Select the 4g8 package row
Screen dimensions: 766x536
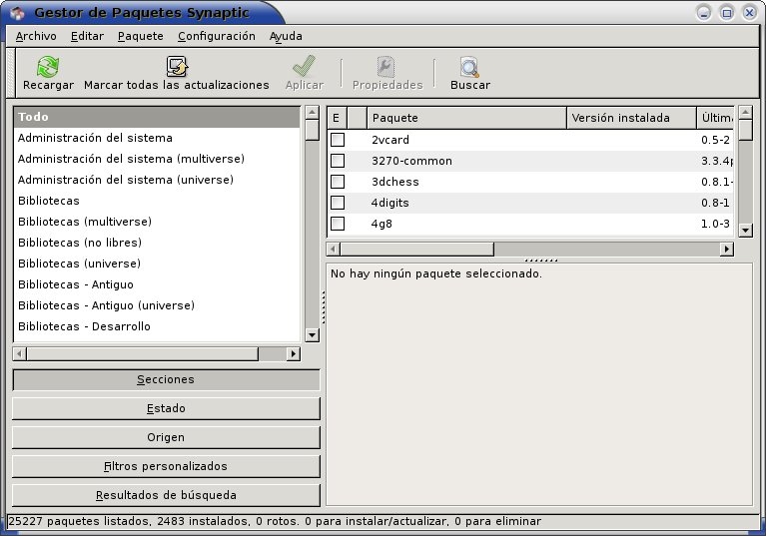530,224
